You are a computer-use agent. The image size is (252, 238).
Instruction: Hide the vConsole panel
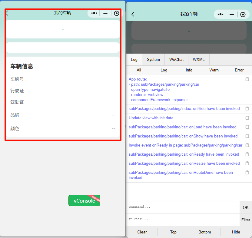pyautogui.click(x=236, y=232)
